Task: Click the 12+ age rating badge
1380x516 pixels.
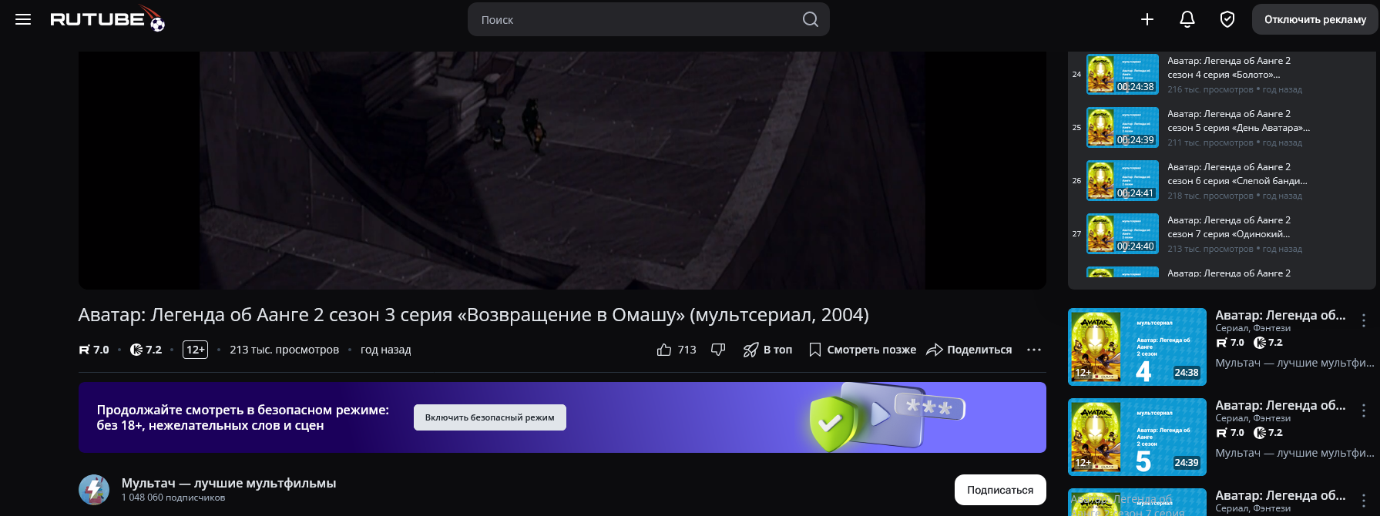Action: (196, 350)
